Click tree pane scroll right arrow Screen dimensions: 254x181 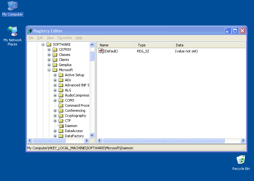86,140
